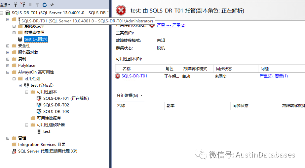Select the 管理 folder icon
Screen dimensions: 305x168
click(x=14, y=138)
